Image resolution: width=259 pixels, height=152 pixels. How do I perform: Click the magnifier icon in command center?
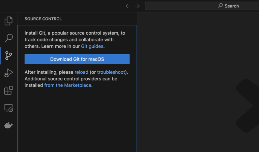pyautogui.click(x=221, y=6)
